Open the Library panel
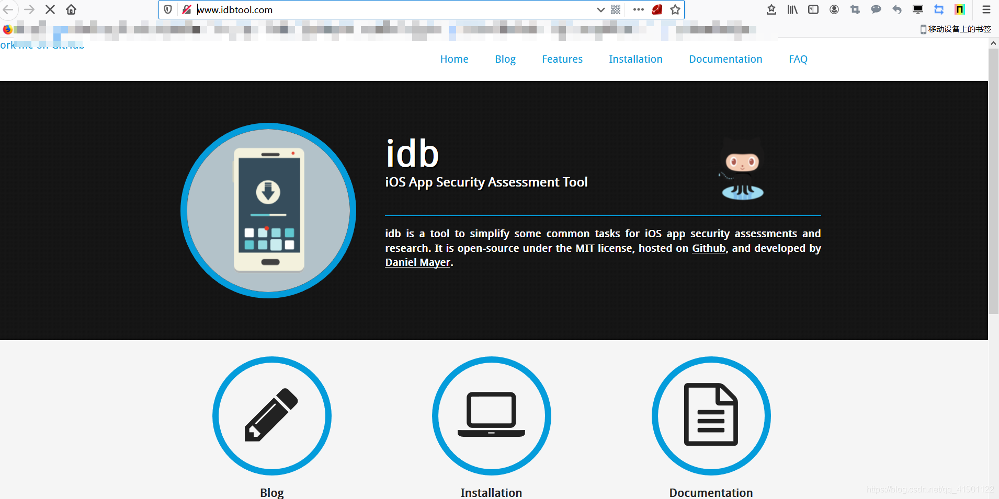The width and height of the screenshot is (999, 499). 792,9
